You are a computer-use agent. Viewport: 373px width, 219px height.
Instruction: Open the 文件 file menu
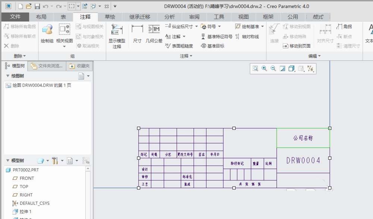[15, 16]
